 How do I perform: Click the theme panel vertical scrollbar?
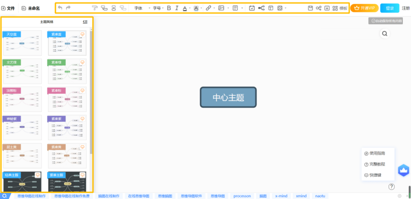tap(91, 92)
